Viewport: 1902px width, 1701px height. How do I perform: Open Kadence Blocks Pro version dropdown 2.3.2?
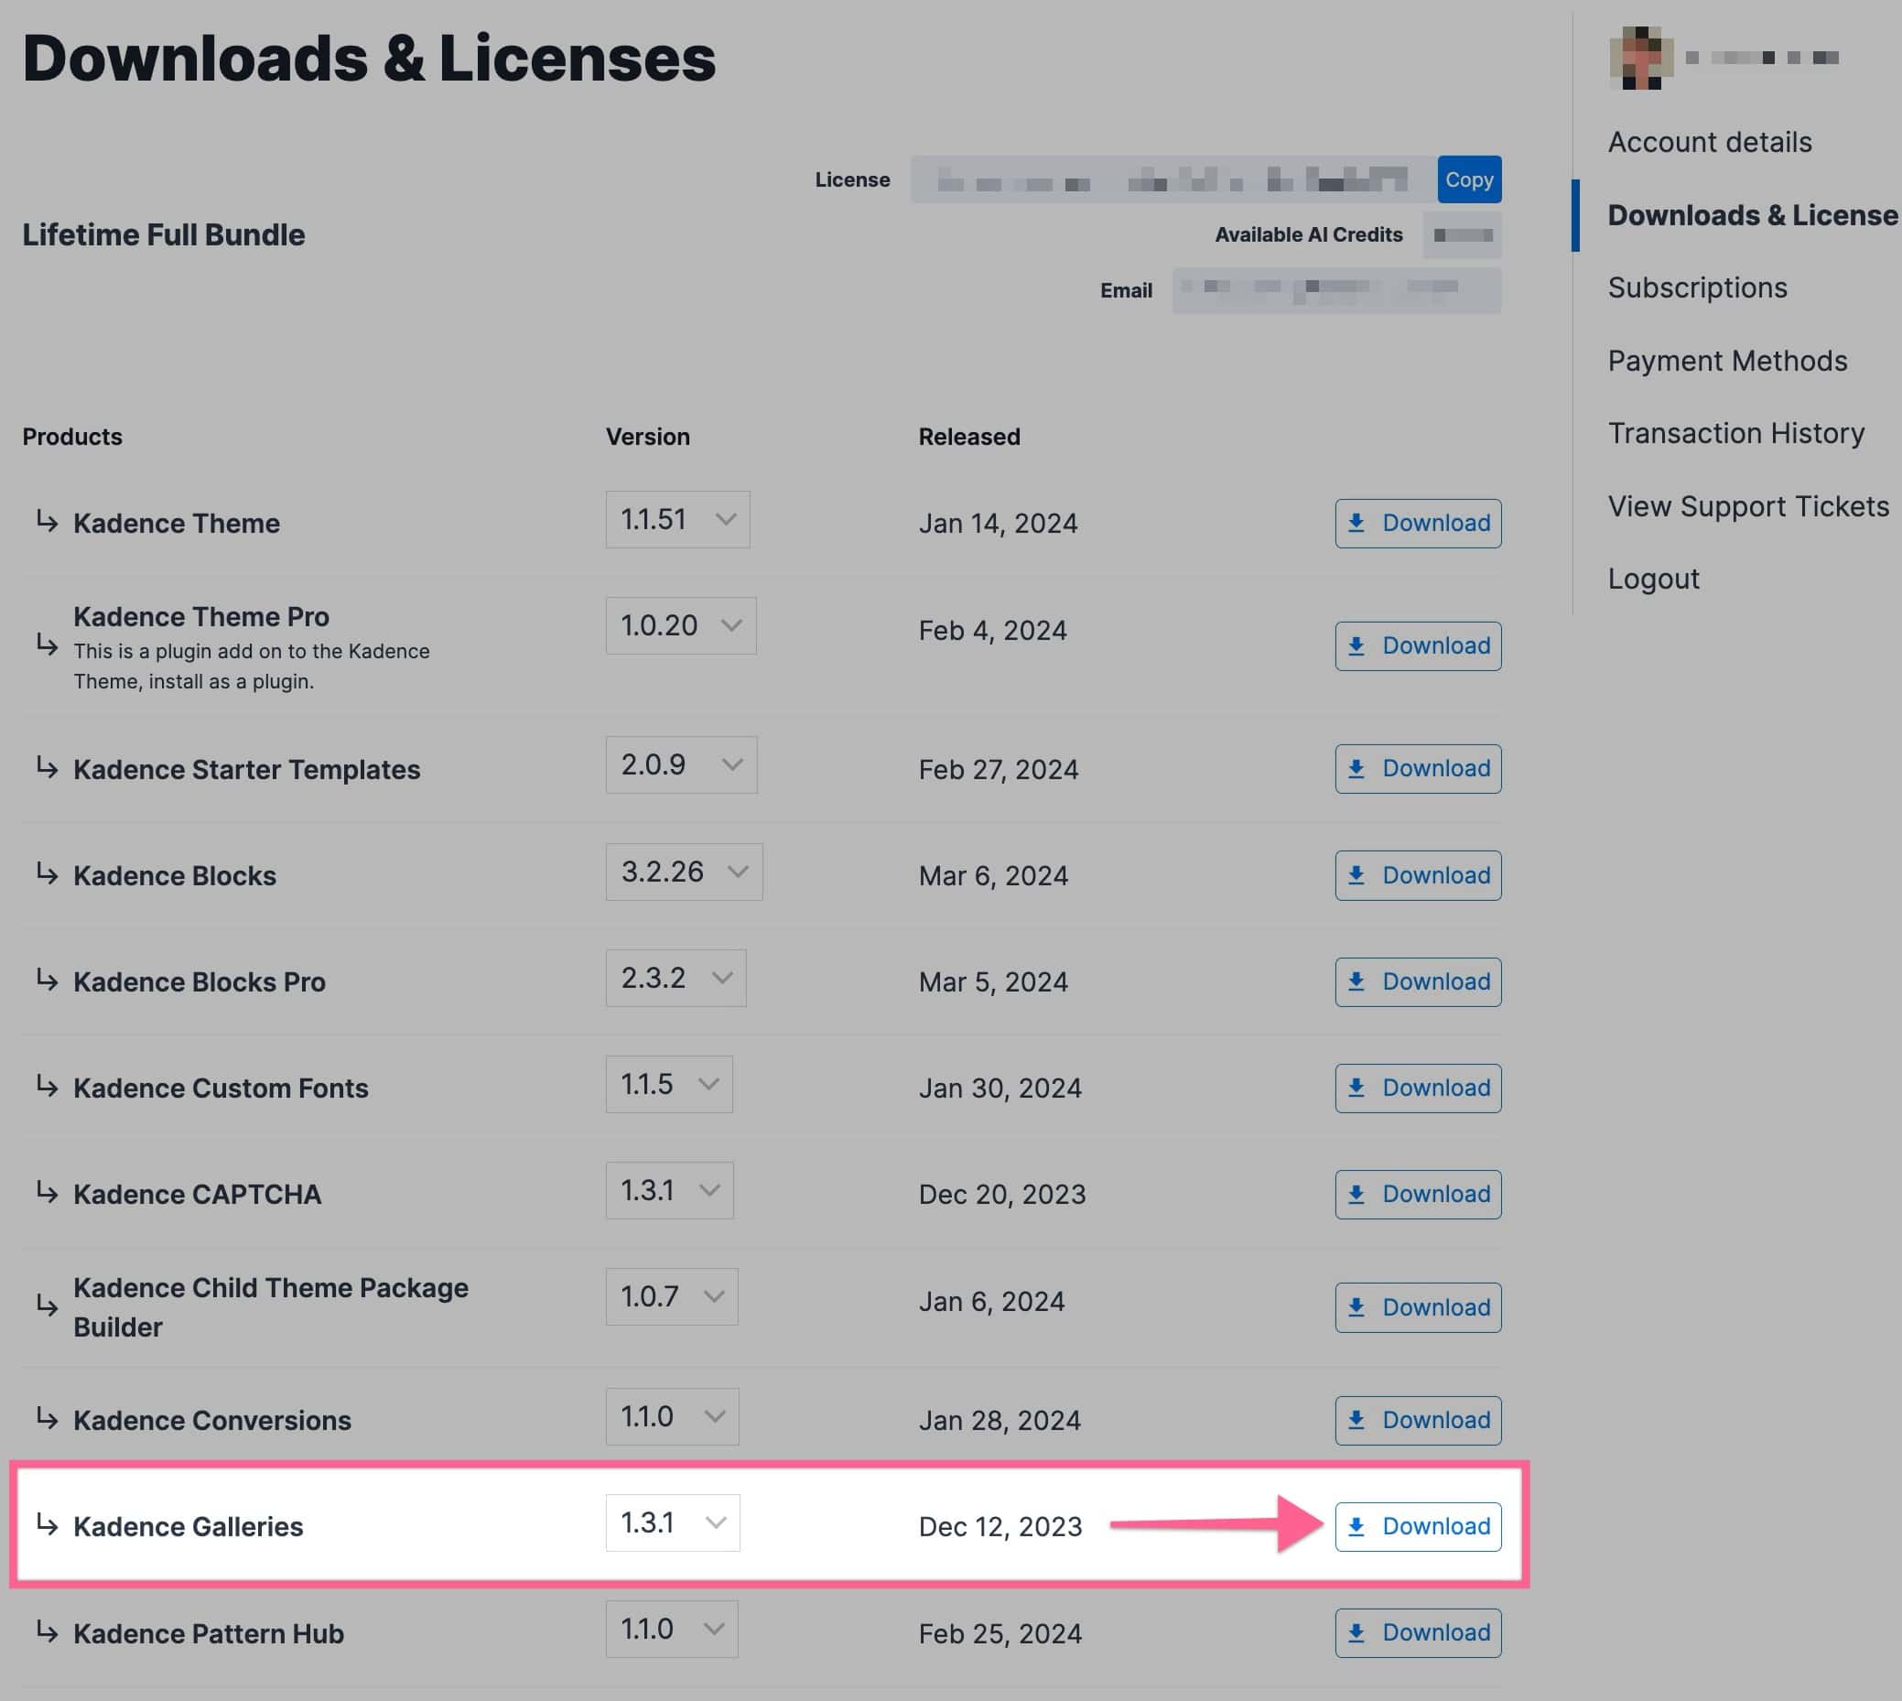(x=675, y=979)
